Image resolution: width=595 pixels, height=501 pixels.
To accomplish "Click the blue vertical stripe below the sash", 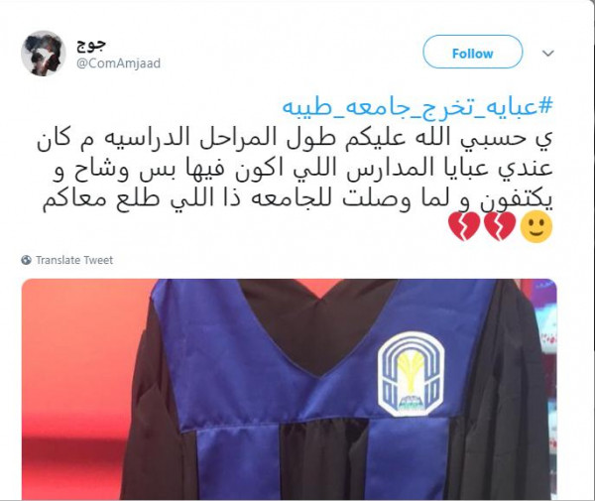I will 238,462.
